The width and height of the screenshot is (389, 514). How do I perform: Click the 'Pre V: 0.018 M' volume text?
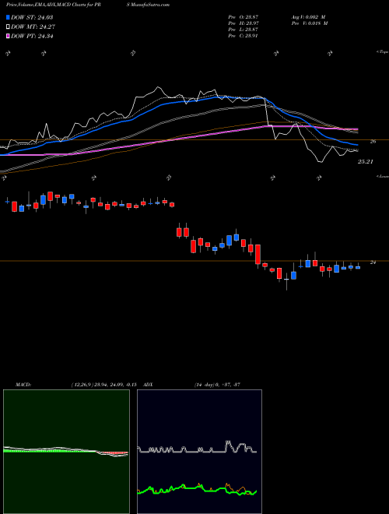[x=309, y=23]
